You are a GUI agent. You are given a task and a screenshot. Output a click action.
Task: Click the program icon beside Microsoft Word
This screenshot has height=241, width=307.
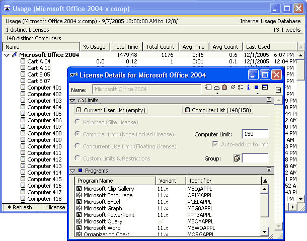79,228
